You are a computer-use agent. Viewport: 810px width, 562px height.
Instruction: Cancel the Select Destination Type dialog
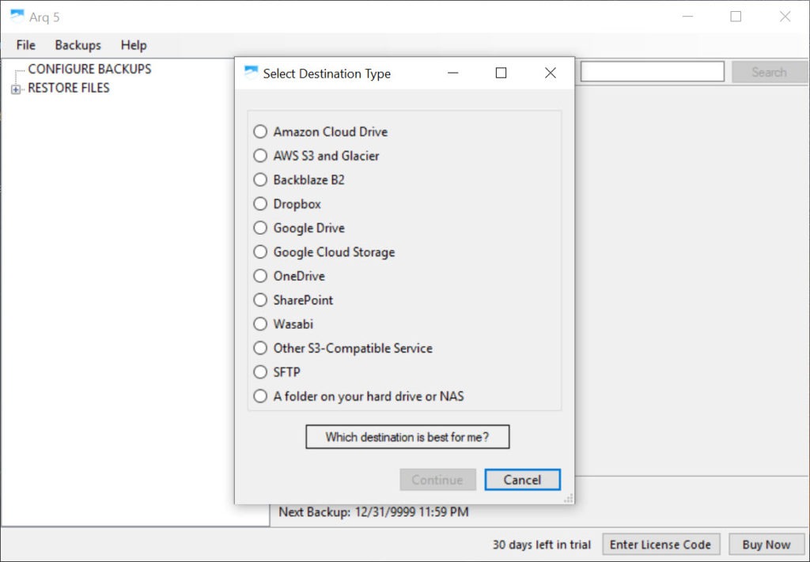click(x=522, y=480)
